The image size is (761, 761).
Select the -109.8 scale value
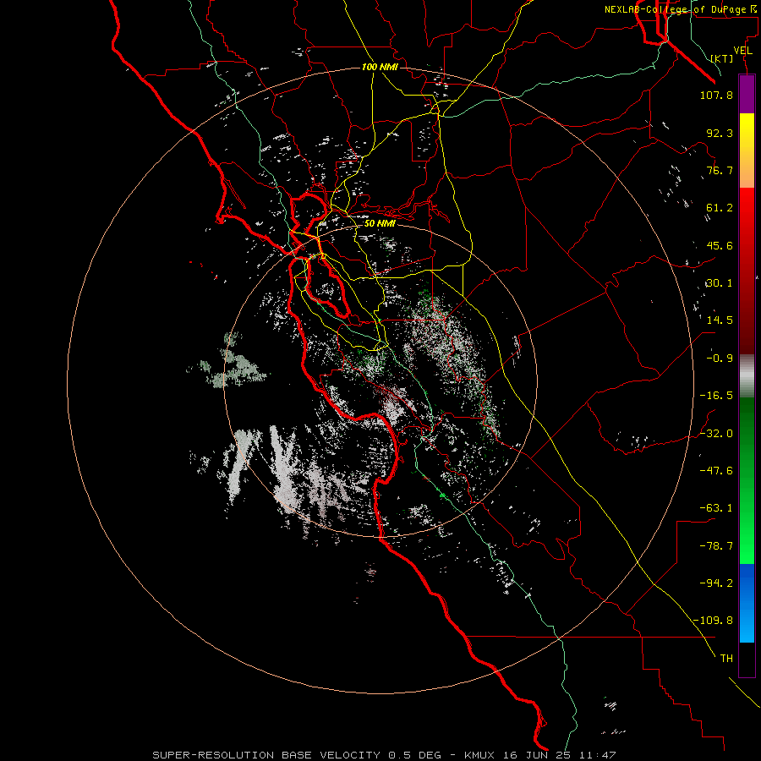713,621
